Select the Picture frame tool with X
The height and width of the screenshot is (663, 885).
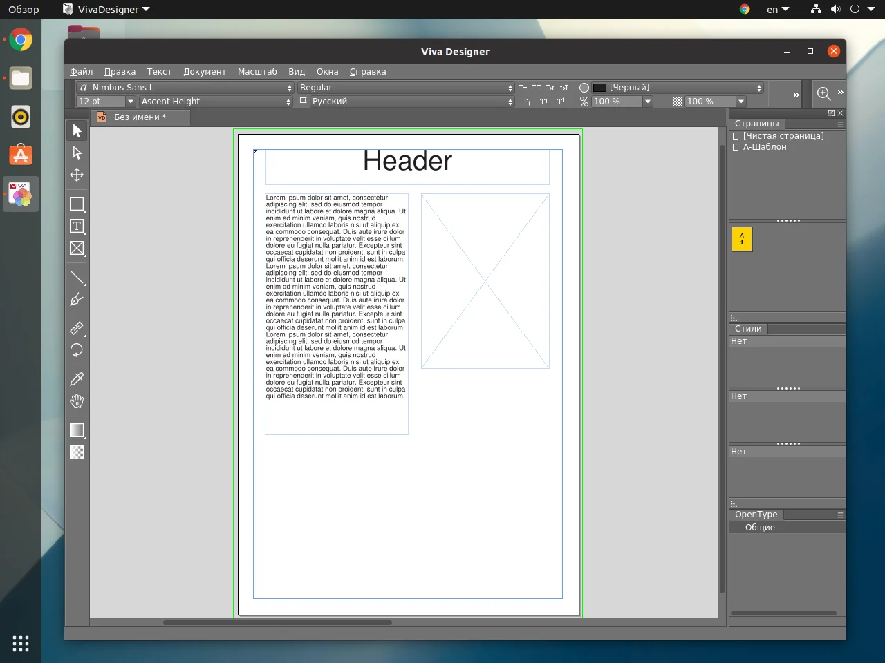[77, 249]
